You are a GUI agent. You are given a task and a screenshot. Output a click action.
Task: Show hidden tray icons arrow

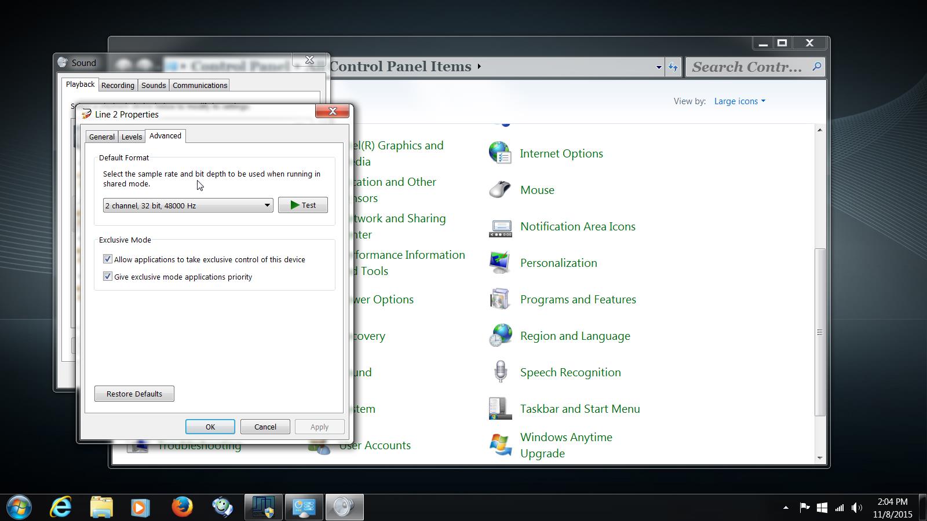786,508
